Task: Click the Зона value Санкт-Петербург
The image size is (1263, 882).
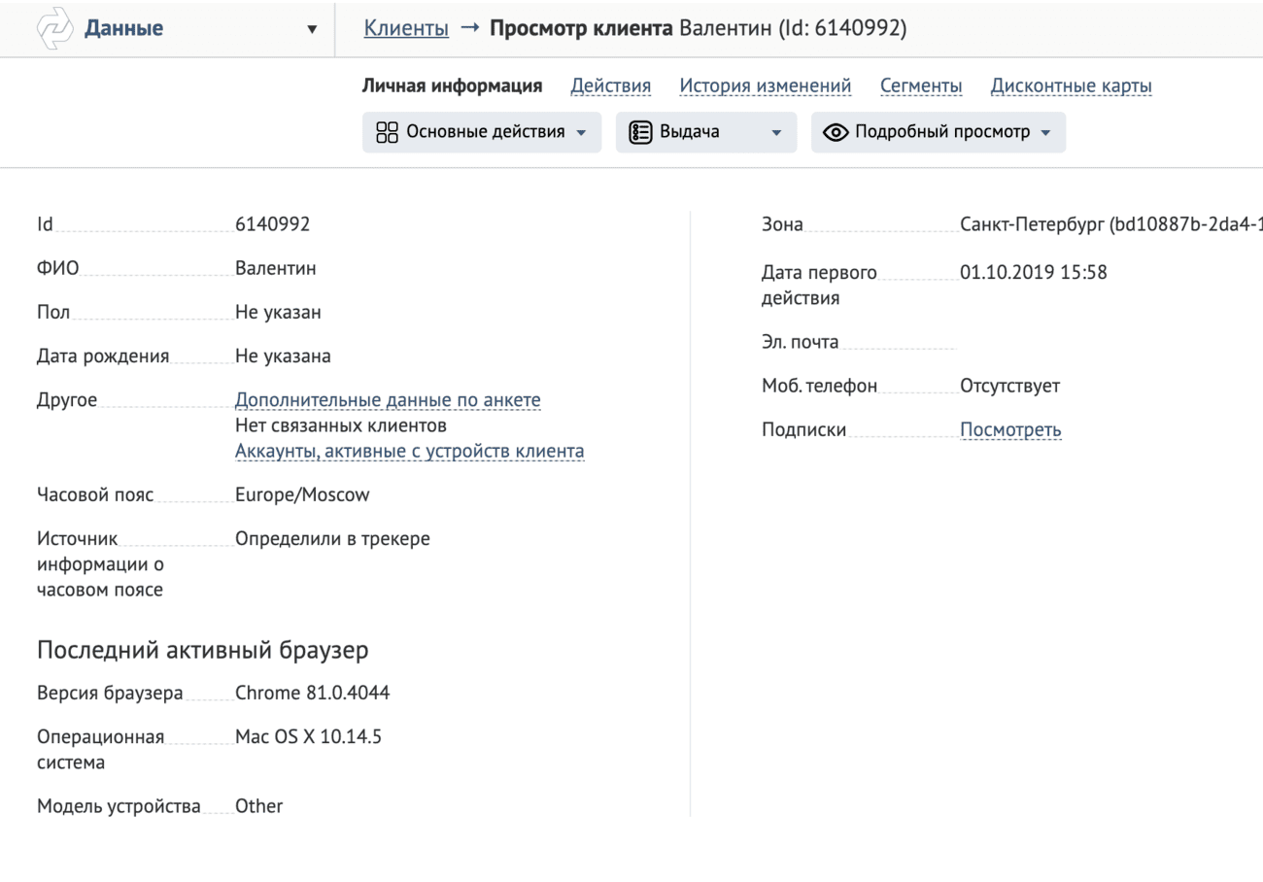Action: coord(1111,224)
